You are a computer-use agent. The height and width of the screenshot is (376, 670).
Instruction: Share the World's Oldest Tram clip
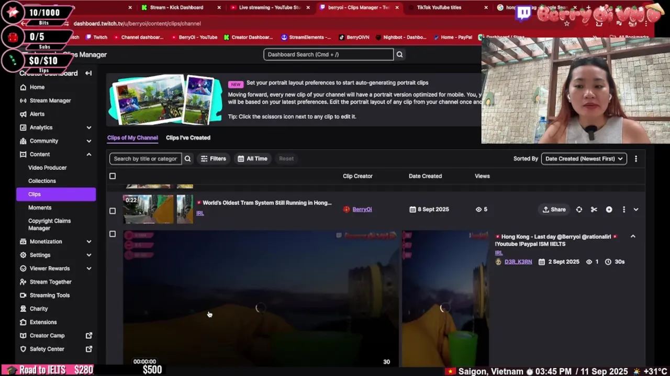click(x=554, y=209)
